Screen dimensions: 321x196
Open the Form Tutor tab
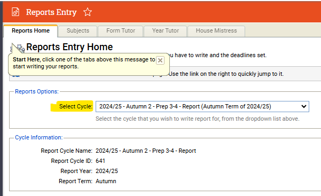[121, 31]
